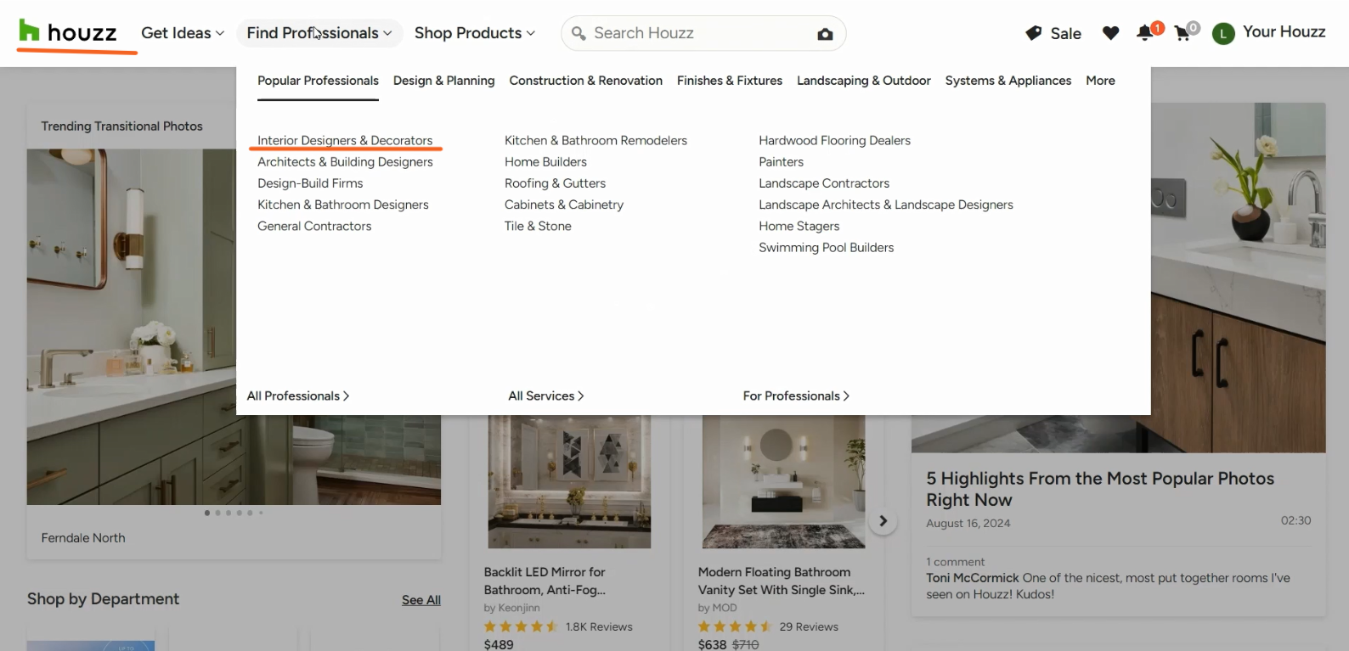Switch to Design & Planning tab
Image resolution: width=1349 pixels, height=651 pixels.
[443, 81]
